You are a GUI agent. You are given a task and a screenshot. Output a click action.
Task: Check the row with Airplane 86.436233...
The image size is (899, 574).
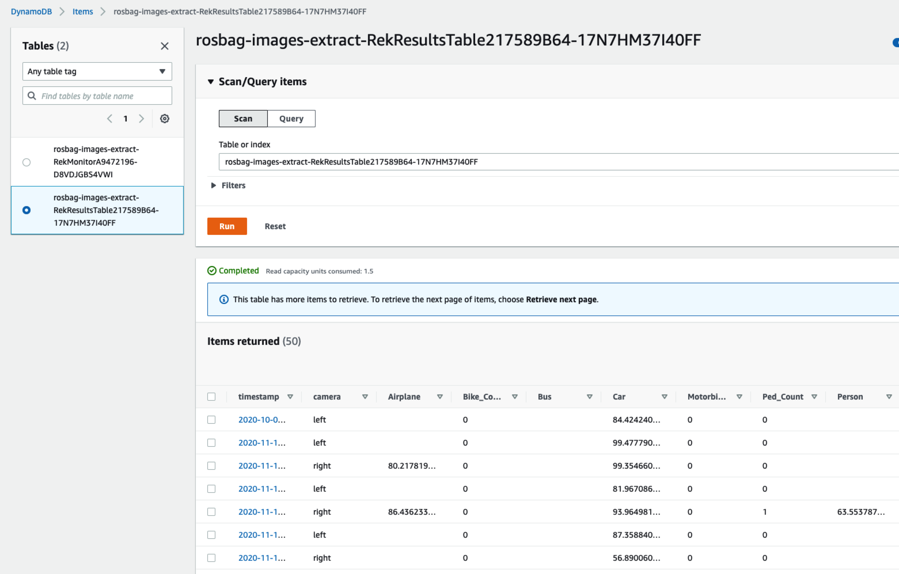click(211, 512)
